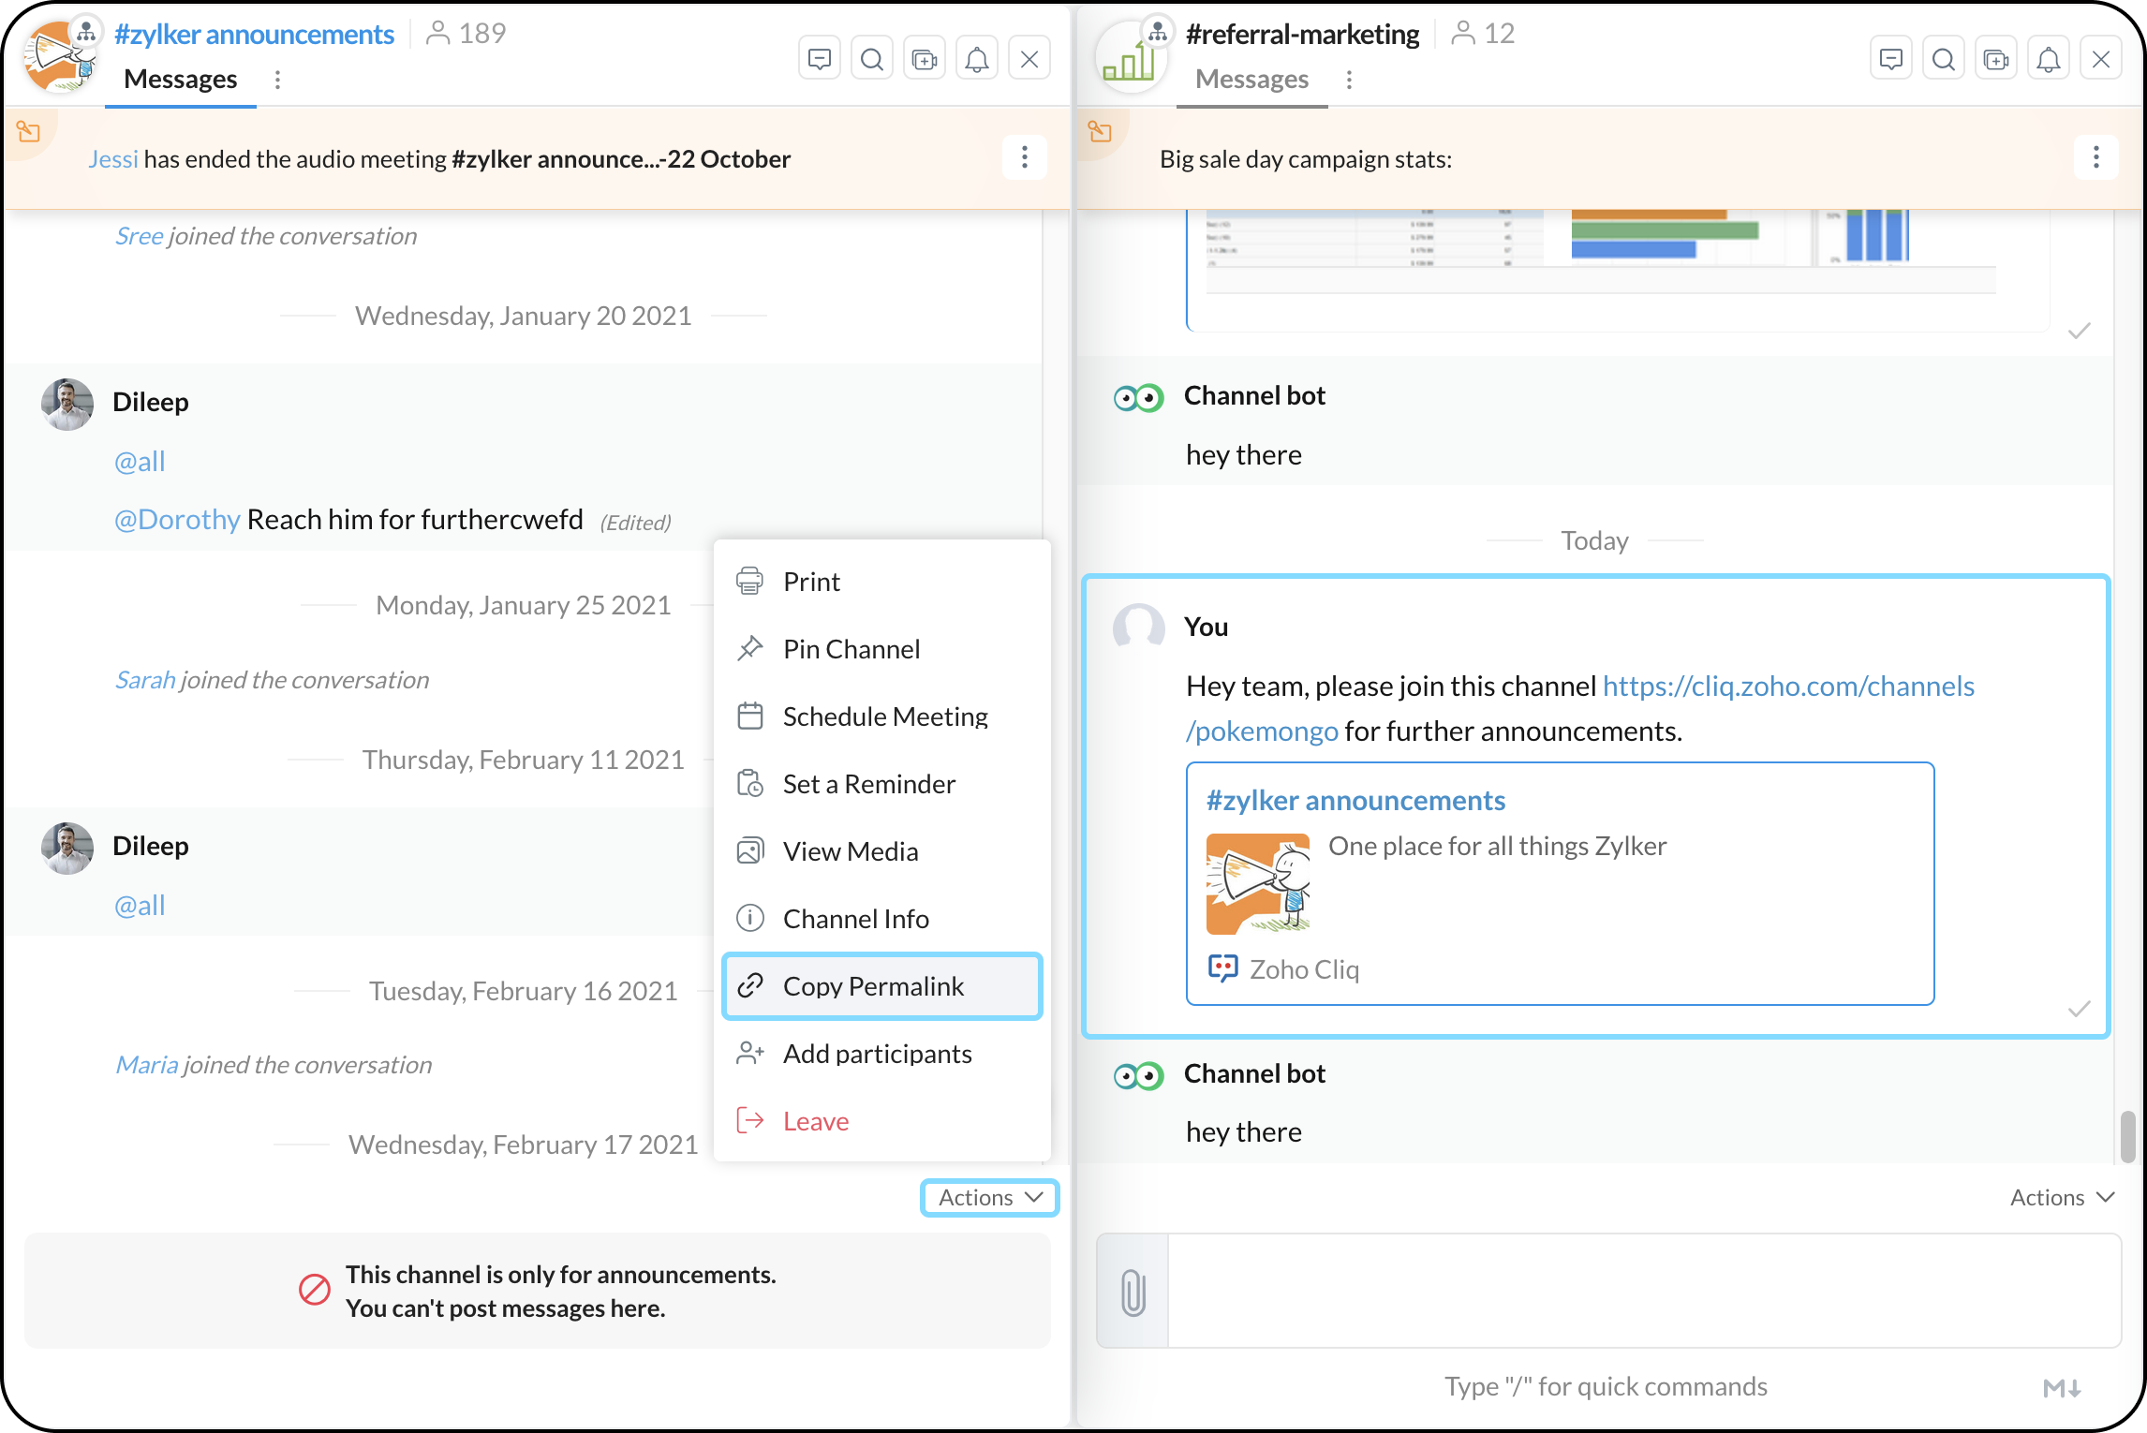Click the paperclip attachment icon
The height and width of the screenshot is (1433, 2147).
coord(1133,1292)
